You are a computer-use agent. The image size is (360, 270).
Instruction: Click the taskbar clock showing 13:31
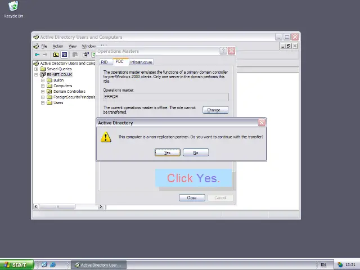pos(350,265)
